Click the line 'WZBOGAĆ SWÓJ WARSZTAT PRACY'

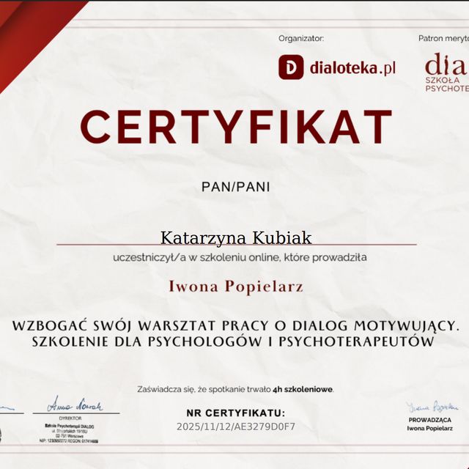click(236, 325)
